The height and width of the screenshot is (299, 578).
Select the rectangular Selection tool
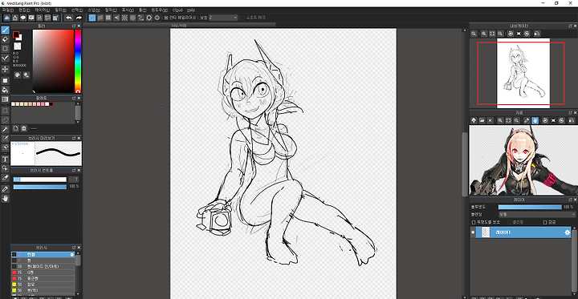coord(5,110)
